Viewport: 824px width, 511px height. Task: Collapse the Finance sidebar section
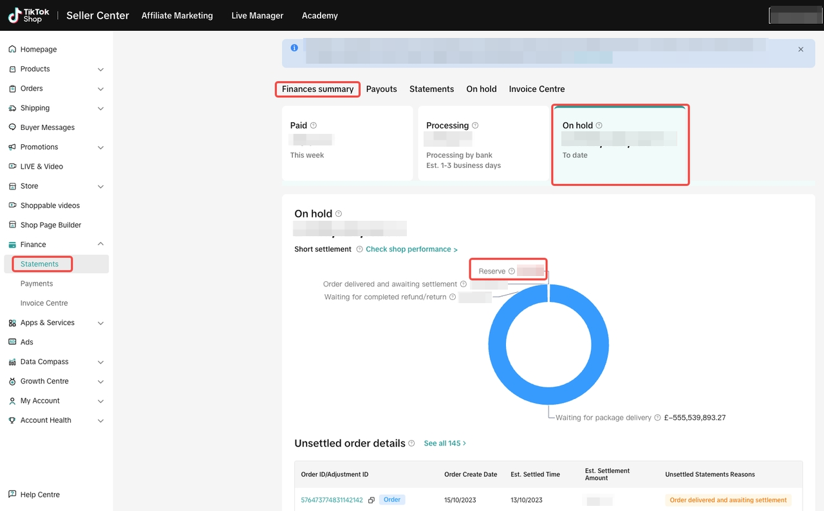click(x=100, y=244)
